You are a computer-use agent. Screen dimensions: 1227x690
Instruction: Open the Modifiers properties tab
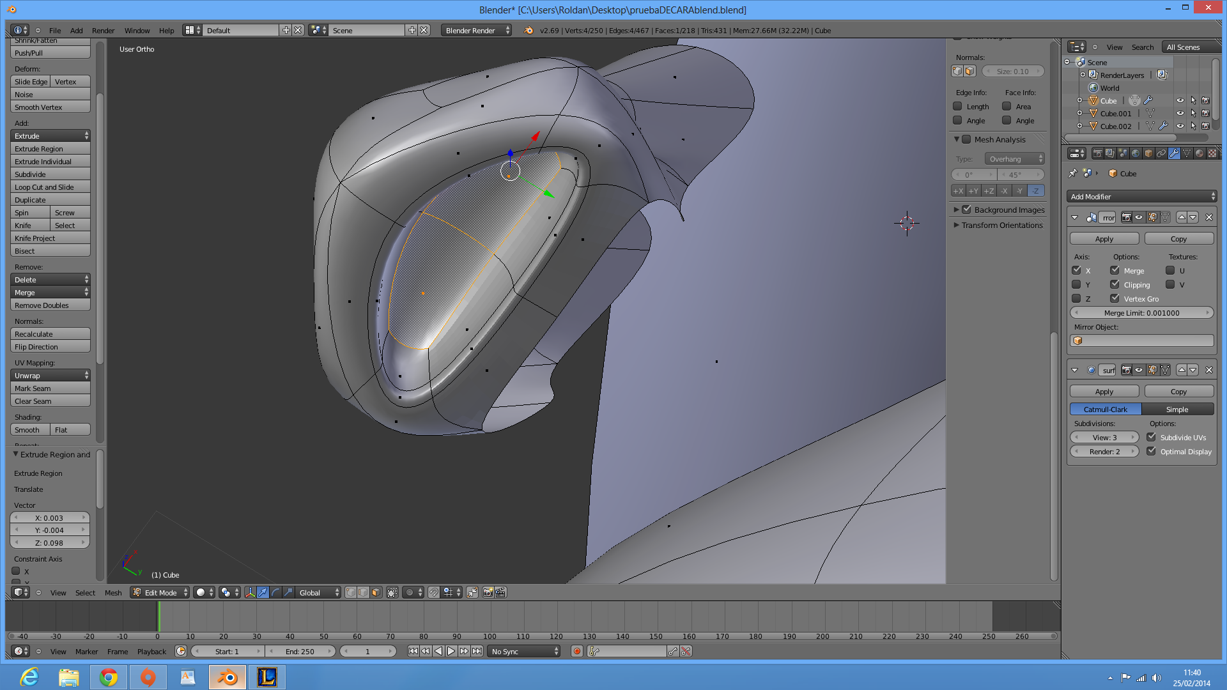pyautogui.click(x=1174, y=153)
